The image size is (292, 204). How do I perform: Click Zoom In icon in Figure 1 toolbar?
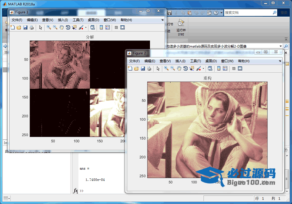(x=49, y=28)
